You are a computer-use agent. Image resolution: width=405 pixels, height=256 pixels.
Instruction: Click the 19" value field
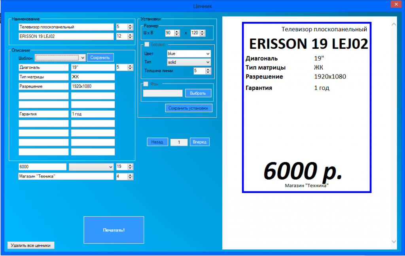tap(93, 67)
